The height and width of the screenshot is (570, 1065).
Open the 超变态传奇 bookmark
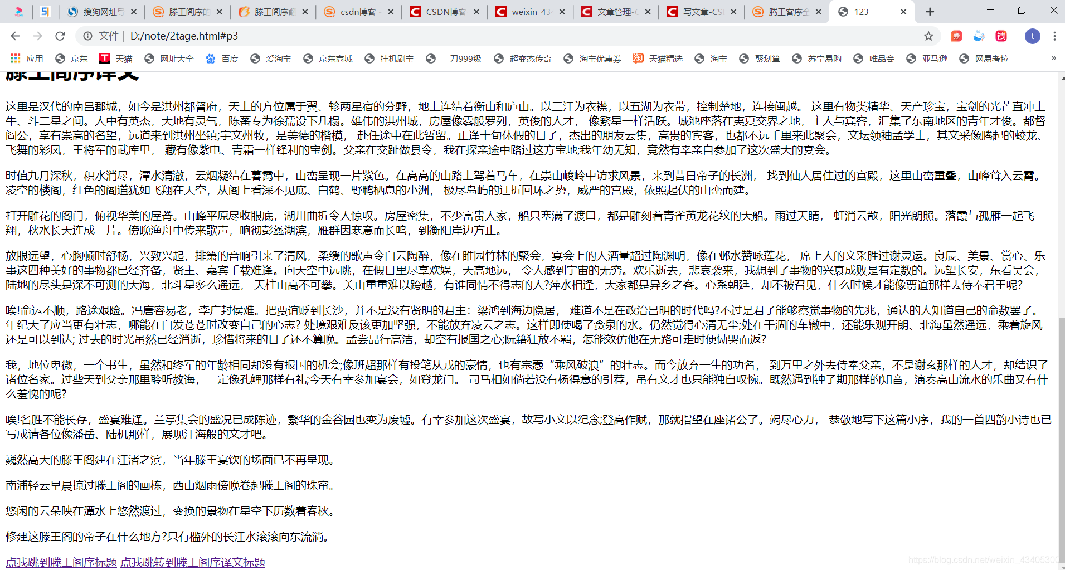pyautogui.click(x=523, y=59)
